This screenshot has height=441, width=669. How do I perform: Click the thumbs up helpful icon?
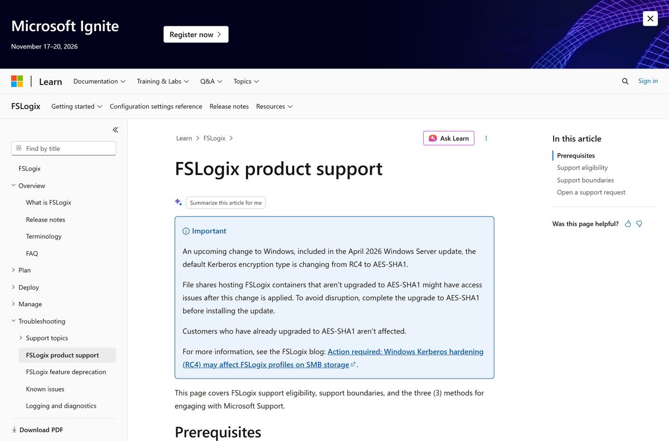(x=628, y=224)
